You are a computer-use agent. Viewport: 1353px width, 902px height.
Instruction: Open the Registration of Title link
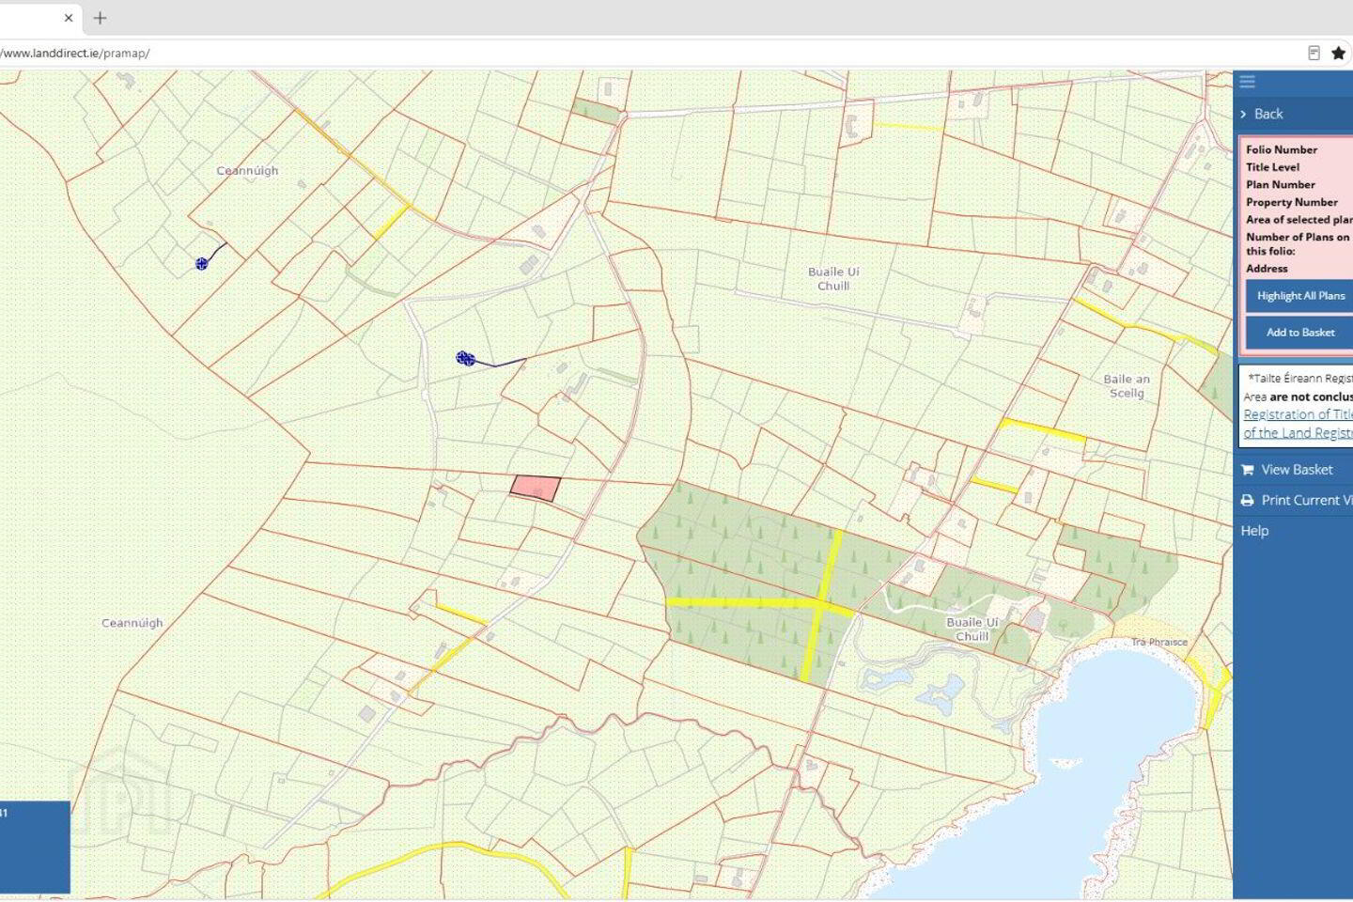point(1298,424)
